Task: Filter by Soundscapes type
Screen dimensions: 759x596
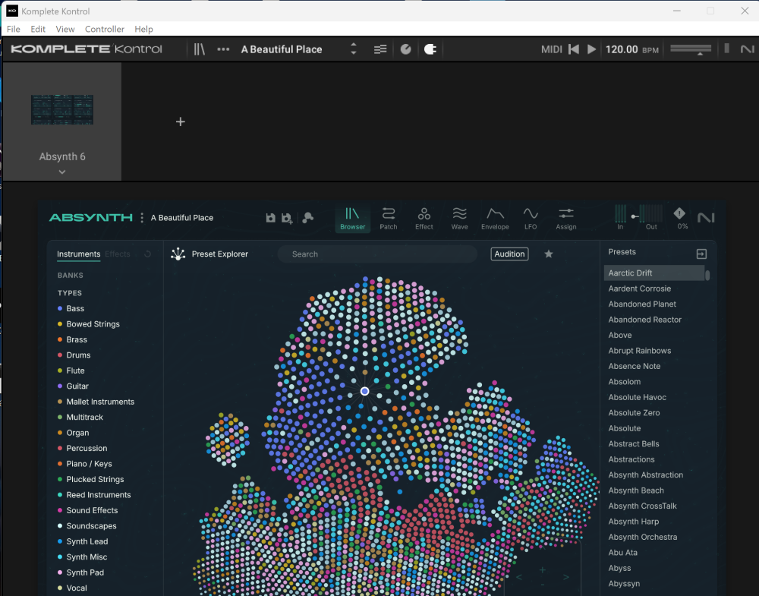Action: [x=91, y=525]
